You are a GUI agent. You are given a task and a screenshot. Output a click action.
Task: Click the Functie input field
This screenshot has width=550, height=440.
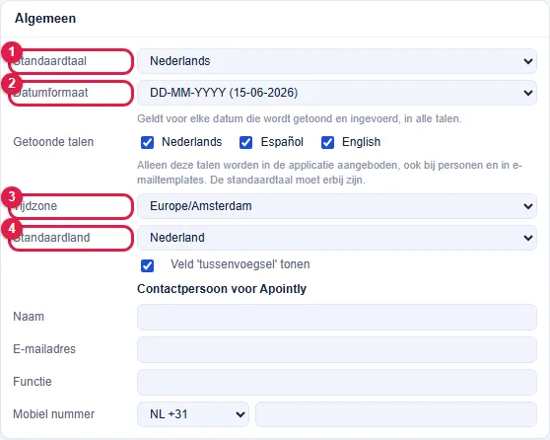337,382
